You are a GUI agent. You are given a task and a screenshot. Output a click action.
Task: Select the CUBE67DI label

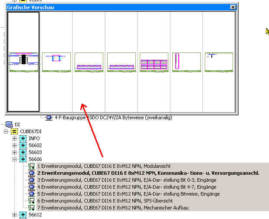31,131
